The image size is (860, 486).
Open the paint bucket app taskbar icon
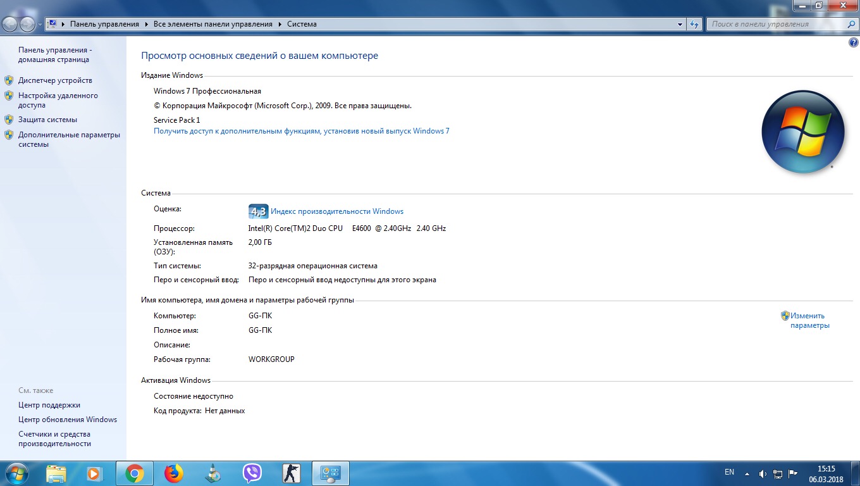[x=214, y=473]
